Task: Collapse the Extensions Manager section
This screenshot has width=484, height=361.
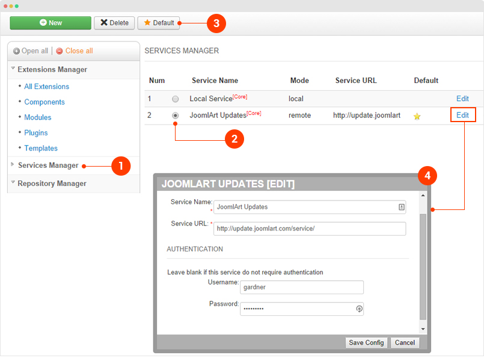Action: (13, 68)
